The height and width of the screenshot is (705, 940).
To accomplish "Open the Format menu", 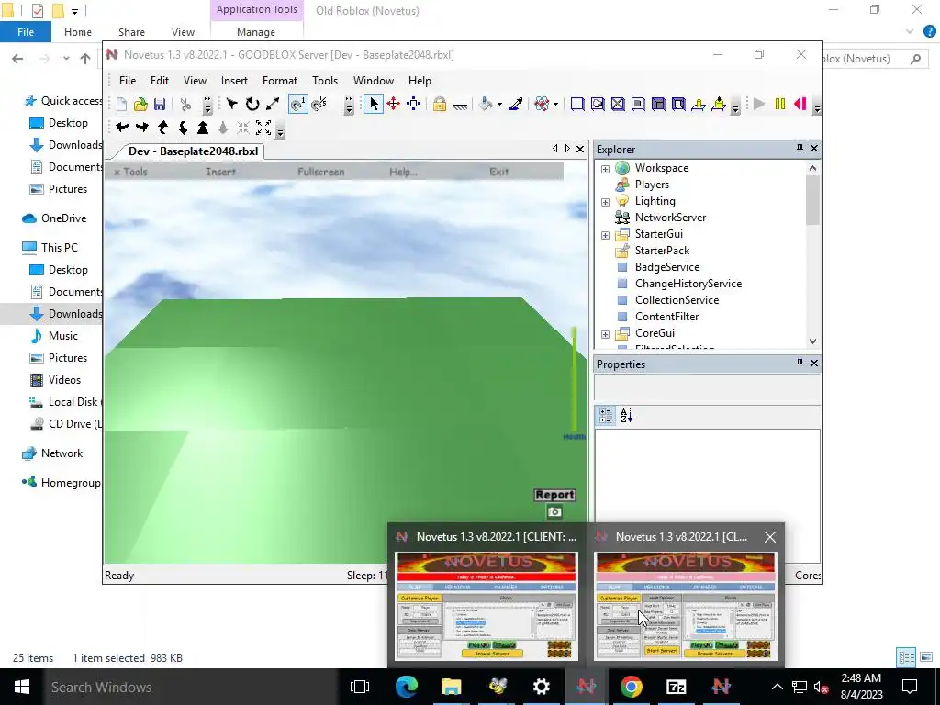I will point(279,81).
